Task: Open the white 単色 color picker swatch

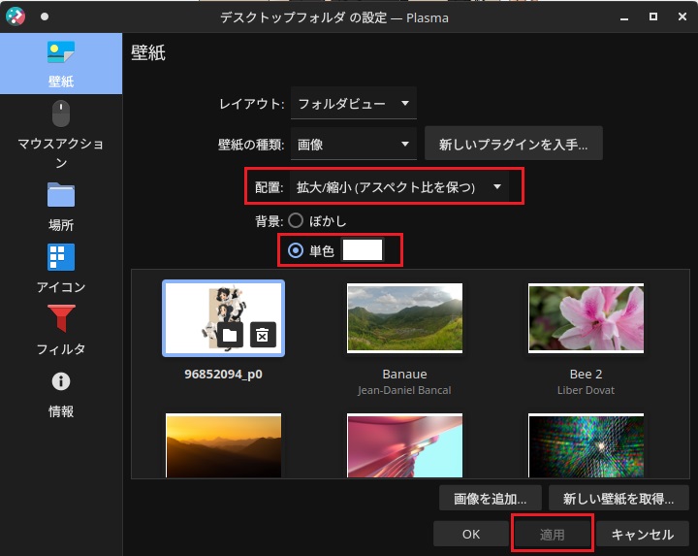Action: (362, 249)
